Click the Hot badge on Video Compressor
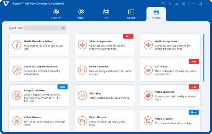Screen dimensions: 212x134 128,36
